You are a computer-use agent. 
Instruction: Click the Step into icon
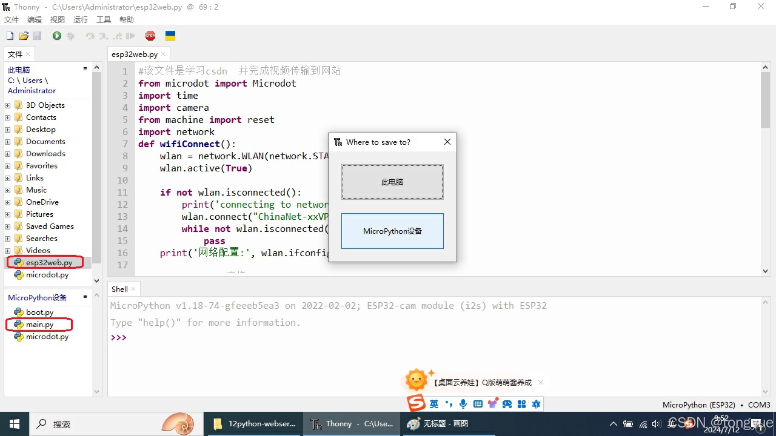point(104,36)
